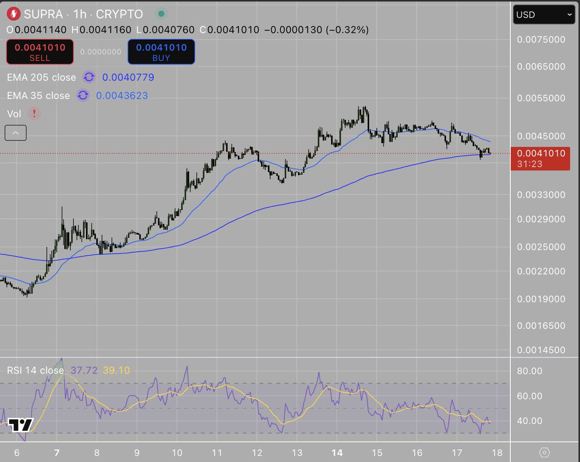This screenshot has height=462, width=580.
Task: Click the TradingView logo
Action: (21, 425)
